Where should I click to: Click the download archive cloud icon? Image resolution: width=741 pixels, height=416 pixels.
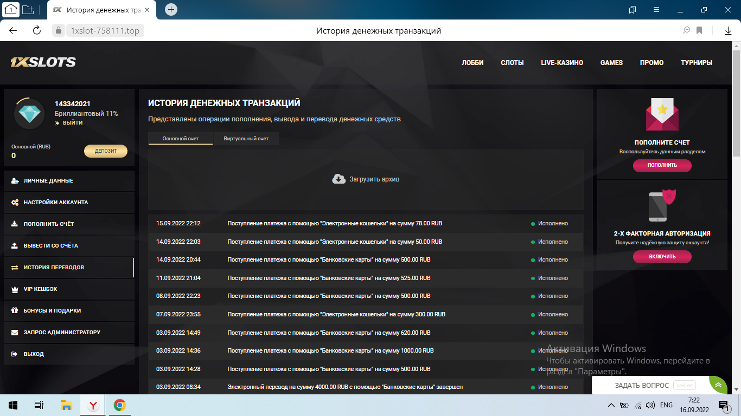338,179
